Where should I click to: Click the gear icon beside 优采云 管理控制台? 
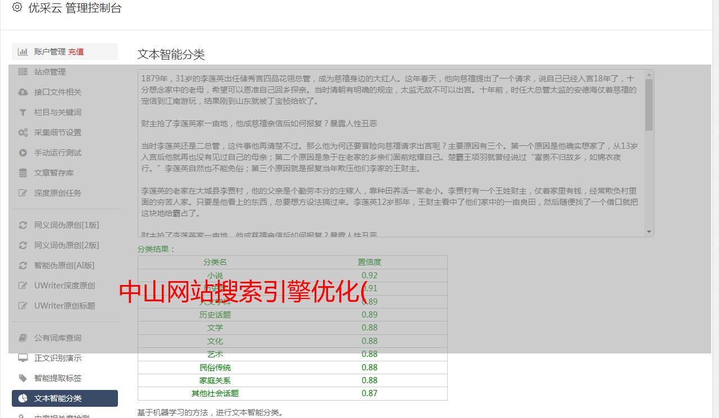(x=17, y=7)
